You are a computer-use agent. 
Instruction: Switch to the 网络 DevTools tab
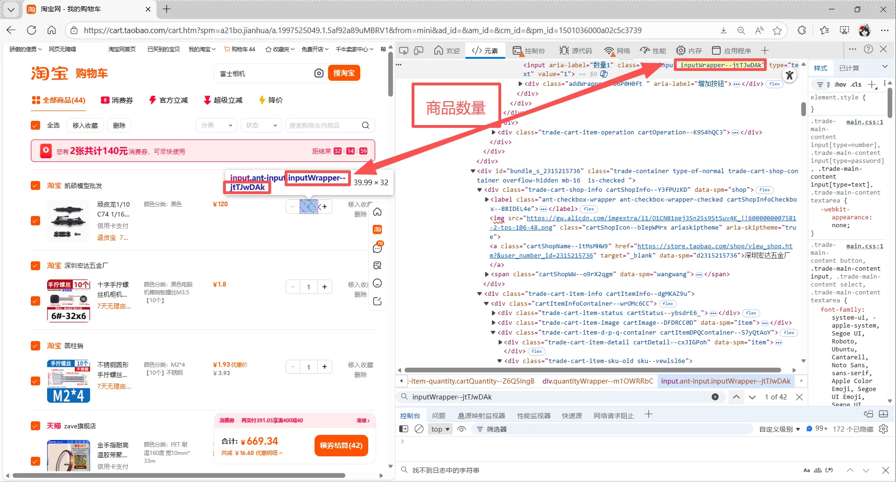(617, 50)
